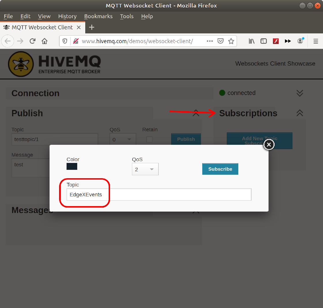Collapse the Subscriptions panel
Screen dimensions: 323x308
click(x=300, y=113)
